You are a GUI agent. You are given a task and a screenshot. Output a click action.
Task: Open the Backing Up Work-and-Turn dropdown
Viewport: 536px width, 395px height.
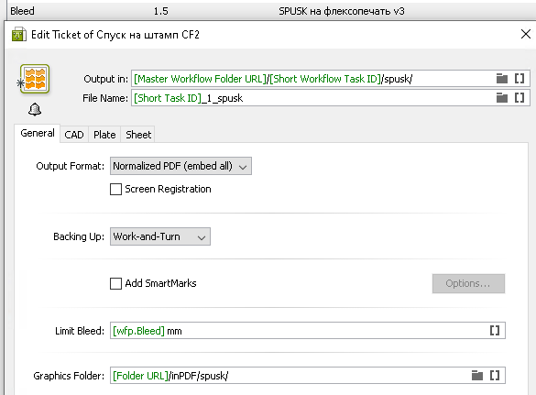160,236
